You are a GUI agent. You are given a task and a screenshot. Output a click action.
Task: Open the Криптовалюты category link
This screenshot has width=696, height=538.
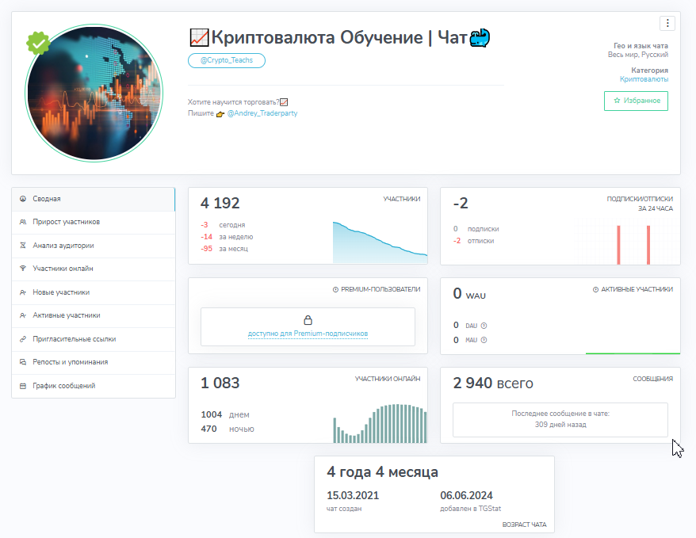click(644, 79)
